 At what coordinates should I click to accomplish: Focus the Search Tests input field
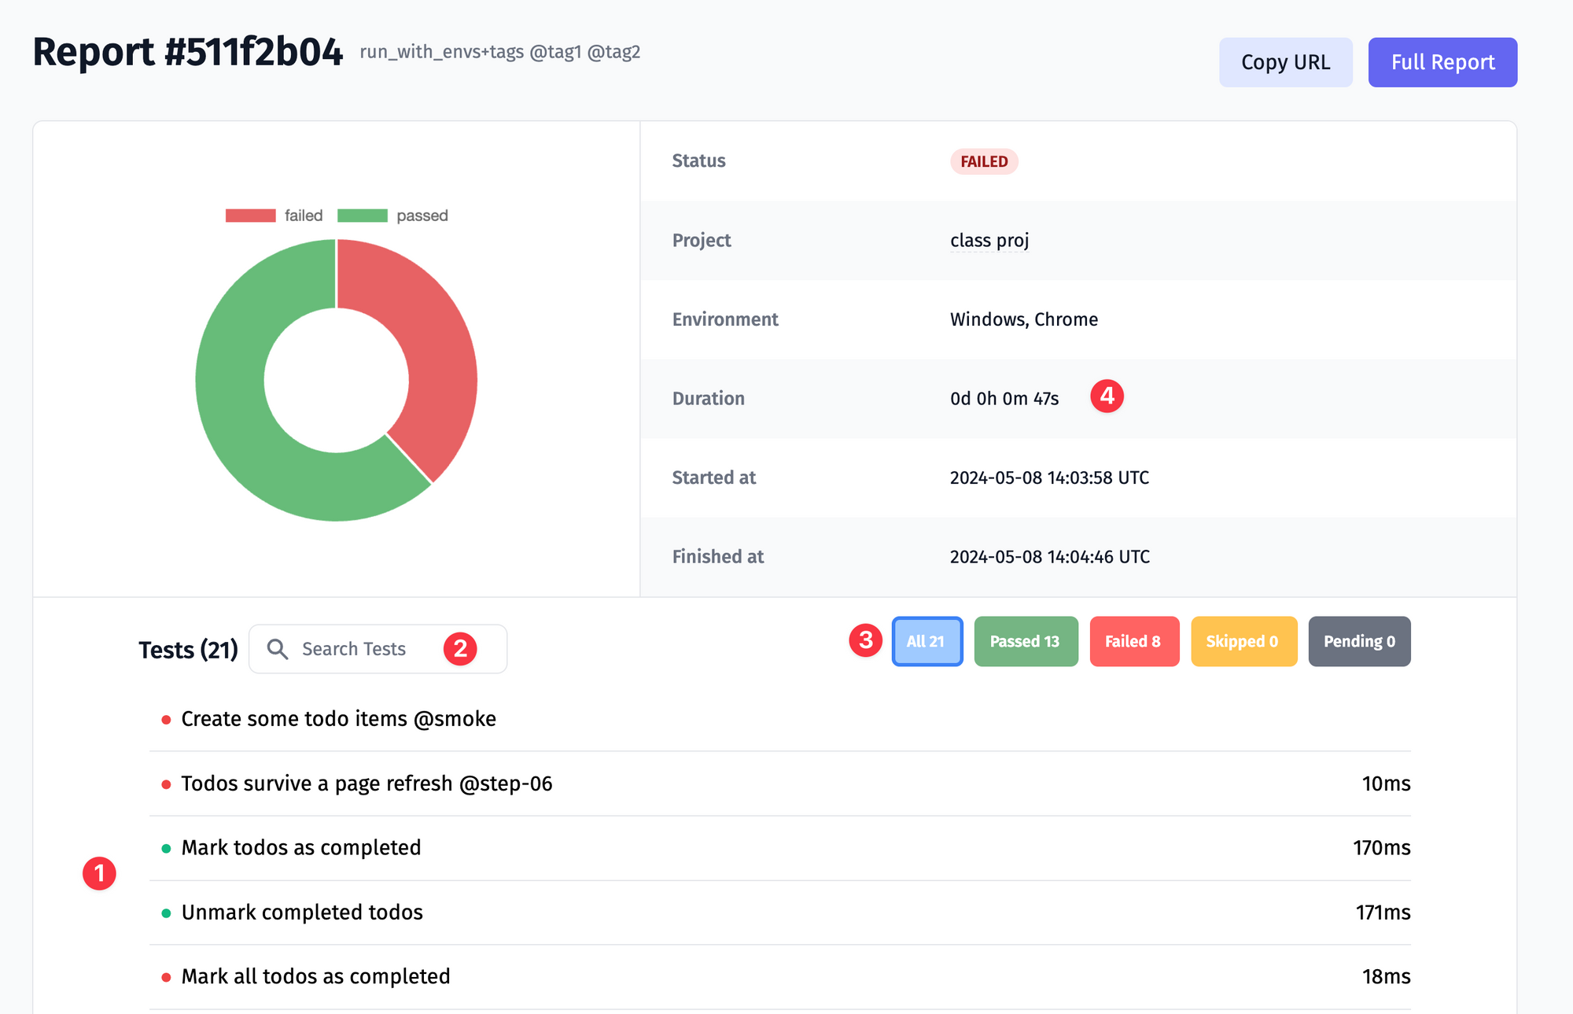378,649
